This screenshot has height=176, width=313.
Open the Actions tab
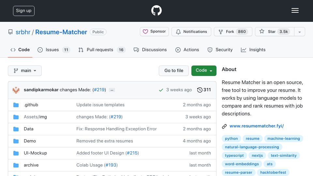click(187, 50)
